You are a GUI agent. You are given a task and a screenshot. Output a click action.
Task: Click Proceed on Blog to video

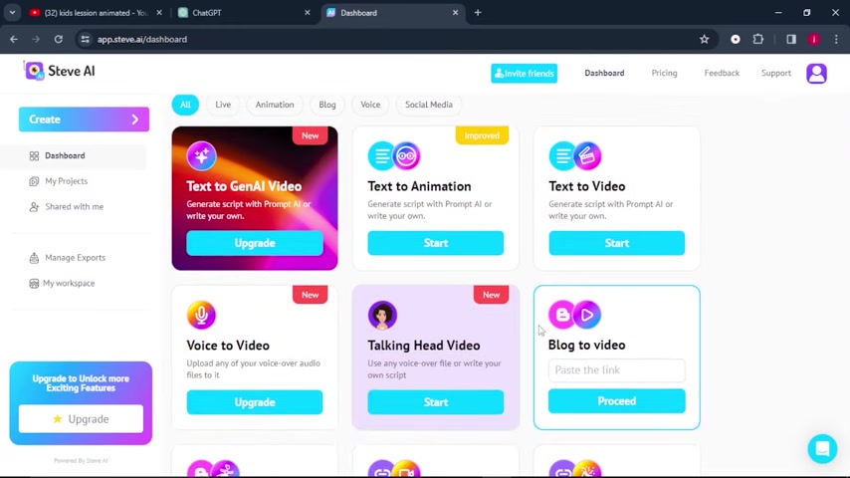[617, 401]
